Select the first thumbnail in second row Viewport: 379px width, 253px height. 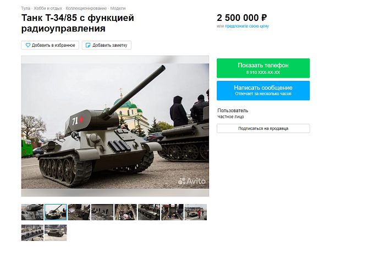[32, 233]
